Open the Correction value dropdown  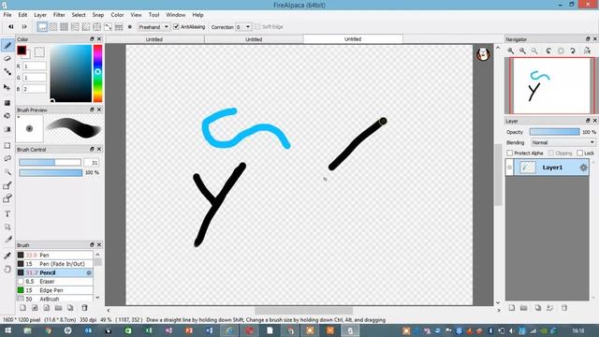pyautogui.click(x=243, y=27)
